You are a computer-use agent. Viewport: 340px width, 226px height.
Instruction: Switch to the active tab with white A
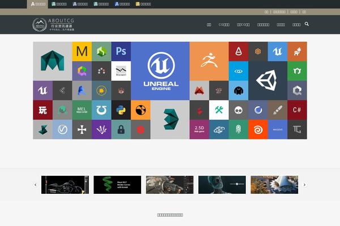coord(37,4)
